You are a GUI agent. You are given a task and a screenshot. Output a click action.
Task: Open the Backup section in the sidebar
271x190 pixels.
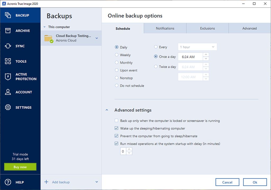20,15
